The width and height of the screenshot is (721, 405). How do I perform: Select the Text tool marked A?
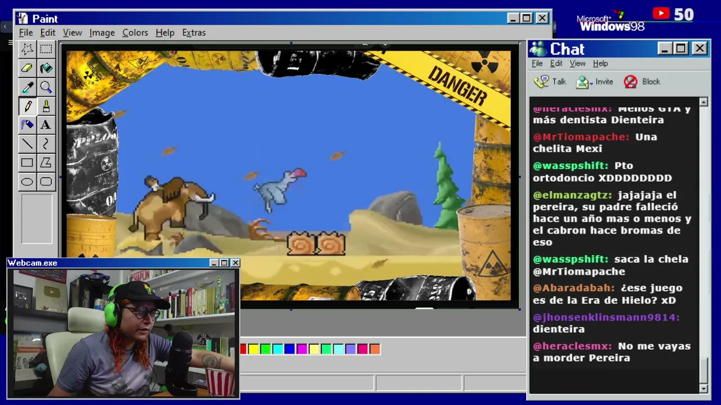coord(46,125)
